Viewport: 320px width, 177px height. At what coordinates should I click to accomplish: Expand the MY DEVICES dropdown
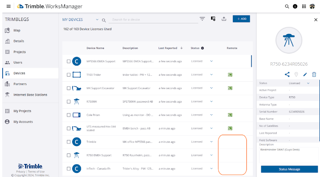pos(97,20)
